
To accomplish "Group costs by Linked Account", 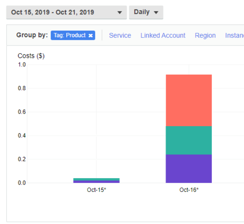I will point(163,35).
